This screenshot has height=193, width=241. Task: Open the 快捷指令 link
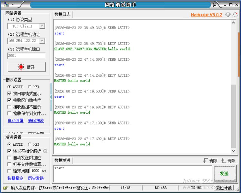point(16,178)
